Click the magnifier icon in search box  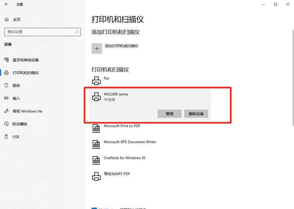tap(77, 32)
